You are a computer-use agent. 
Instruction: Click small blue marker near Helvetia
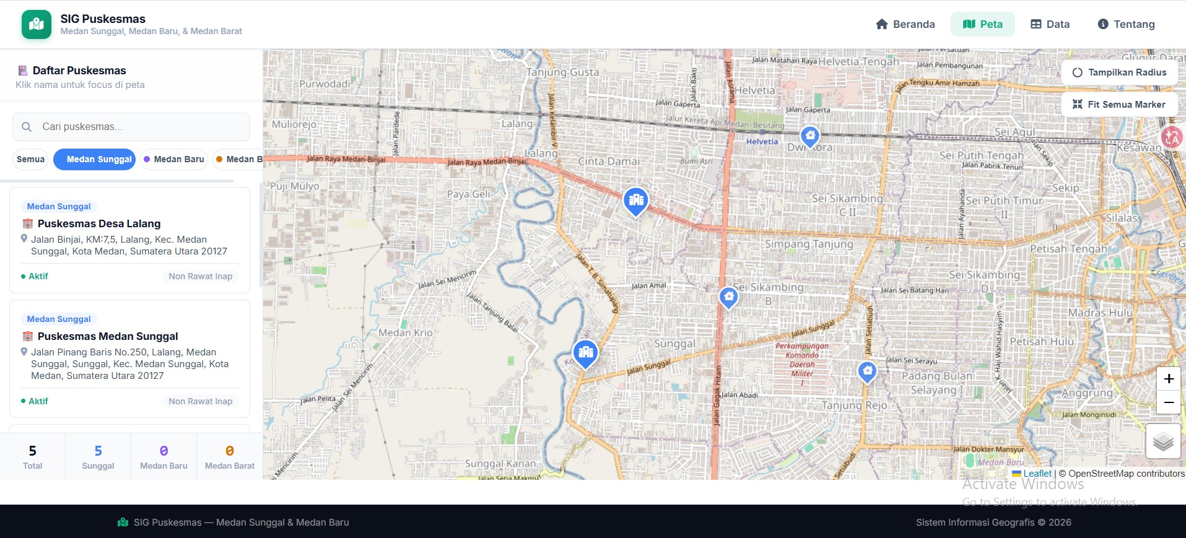(x=810, y=136)
